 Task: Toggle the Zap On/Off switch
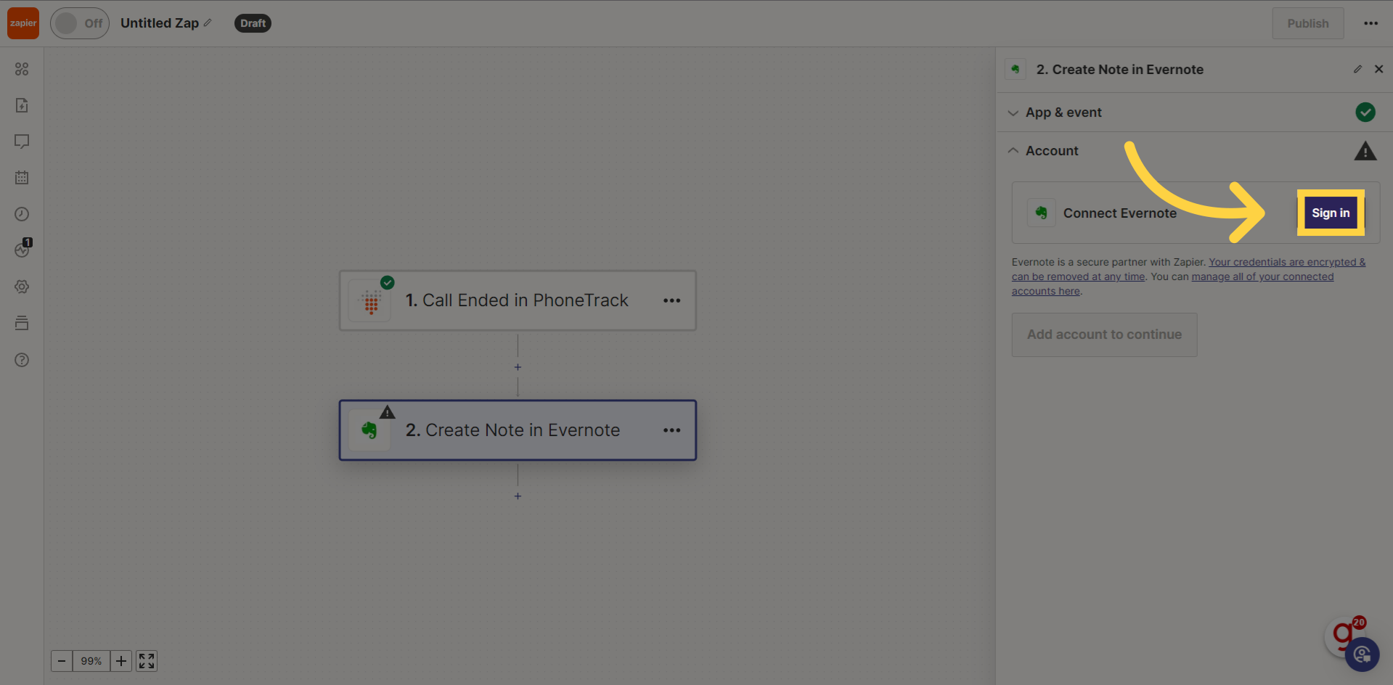80,23
